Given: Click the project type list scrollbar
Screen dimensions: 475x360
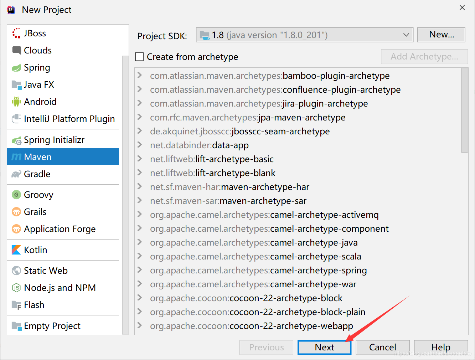Looking at the screenshot, I should pyautogui.click(x=125, y=194).
